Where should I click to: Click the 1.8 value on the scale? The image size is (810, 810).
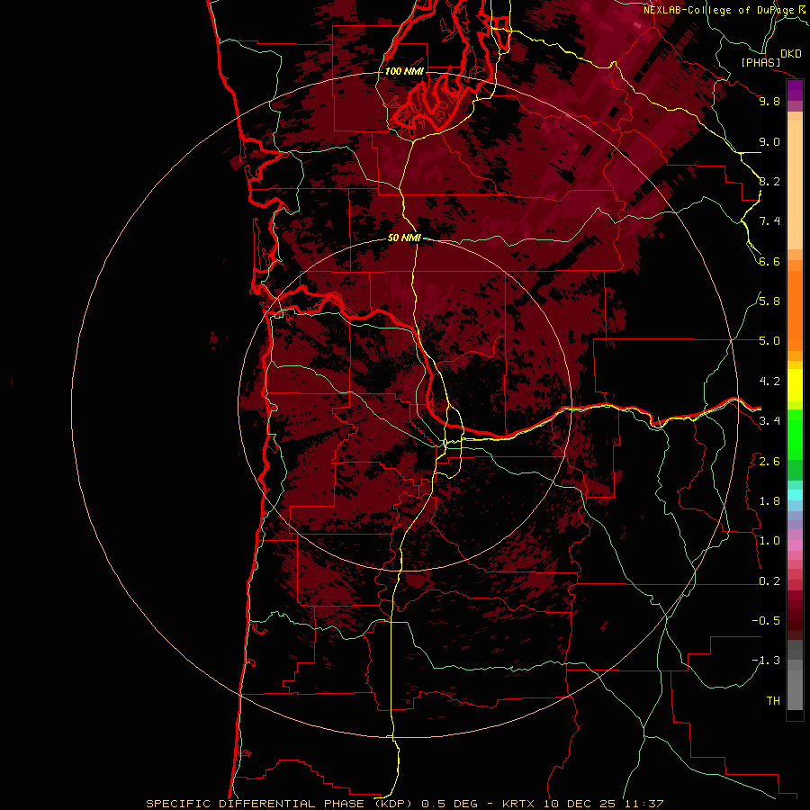[x=769, y=501]
